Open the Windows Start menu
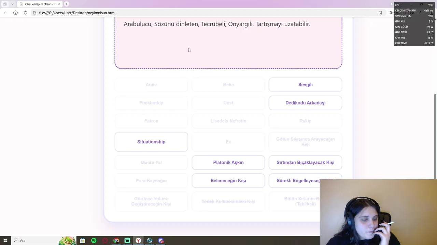 (x=5, y=241)
